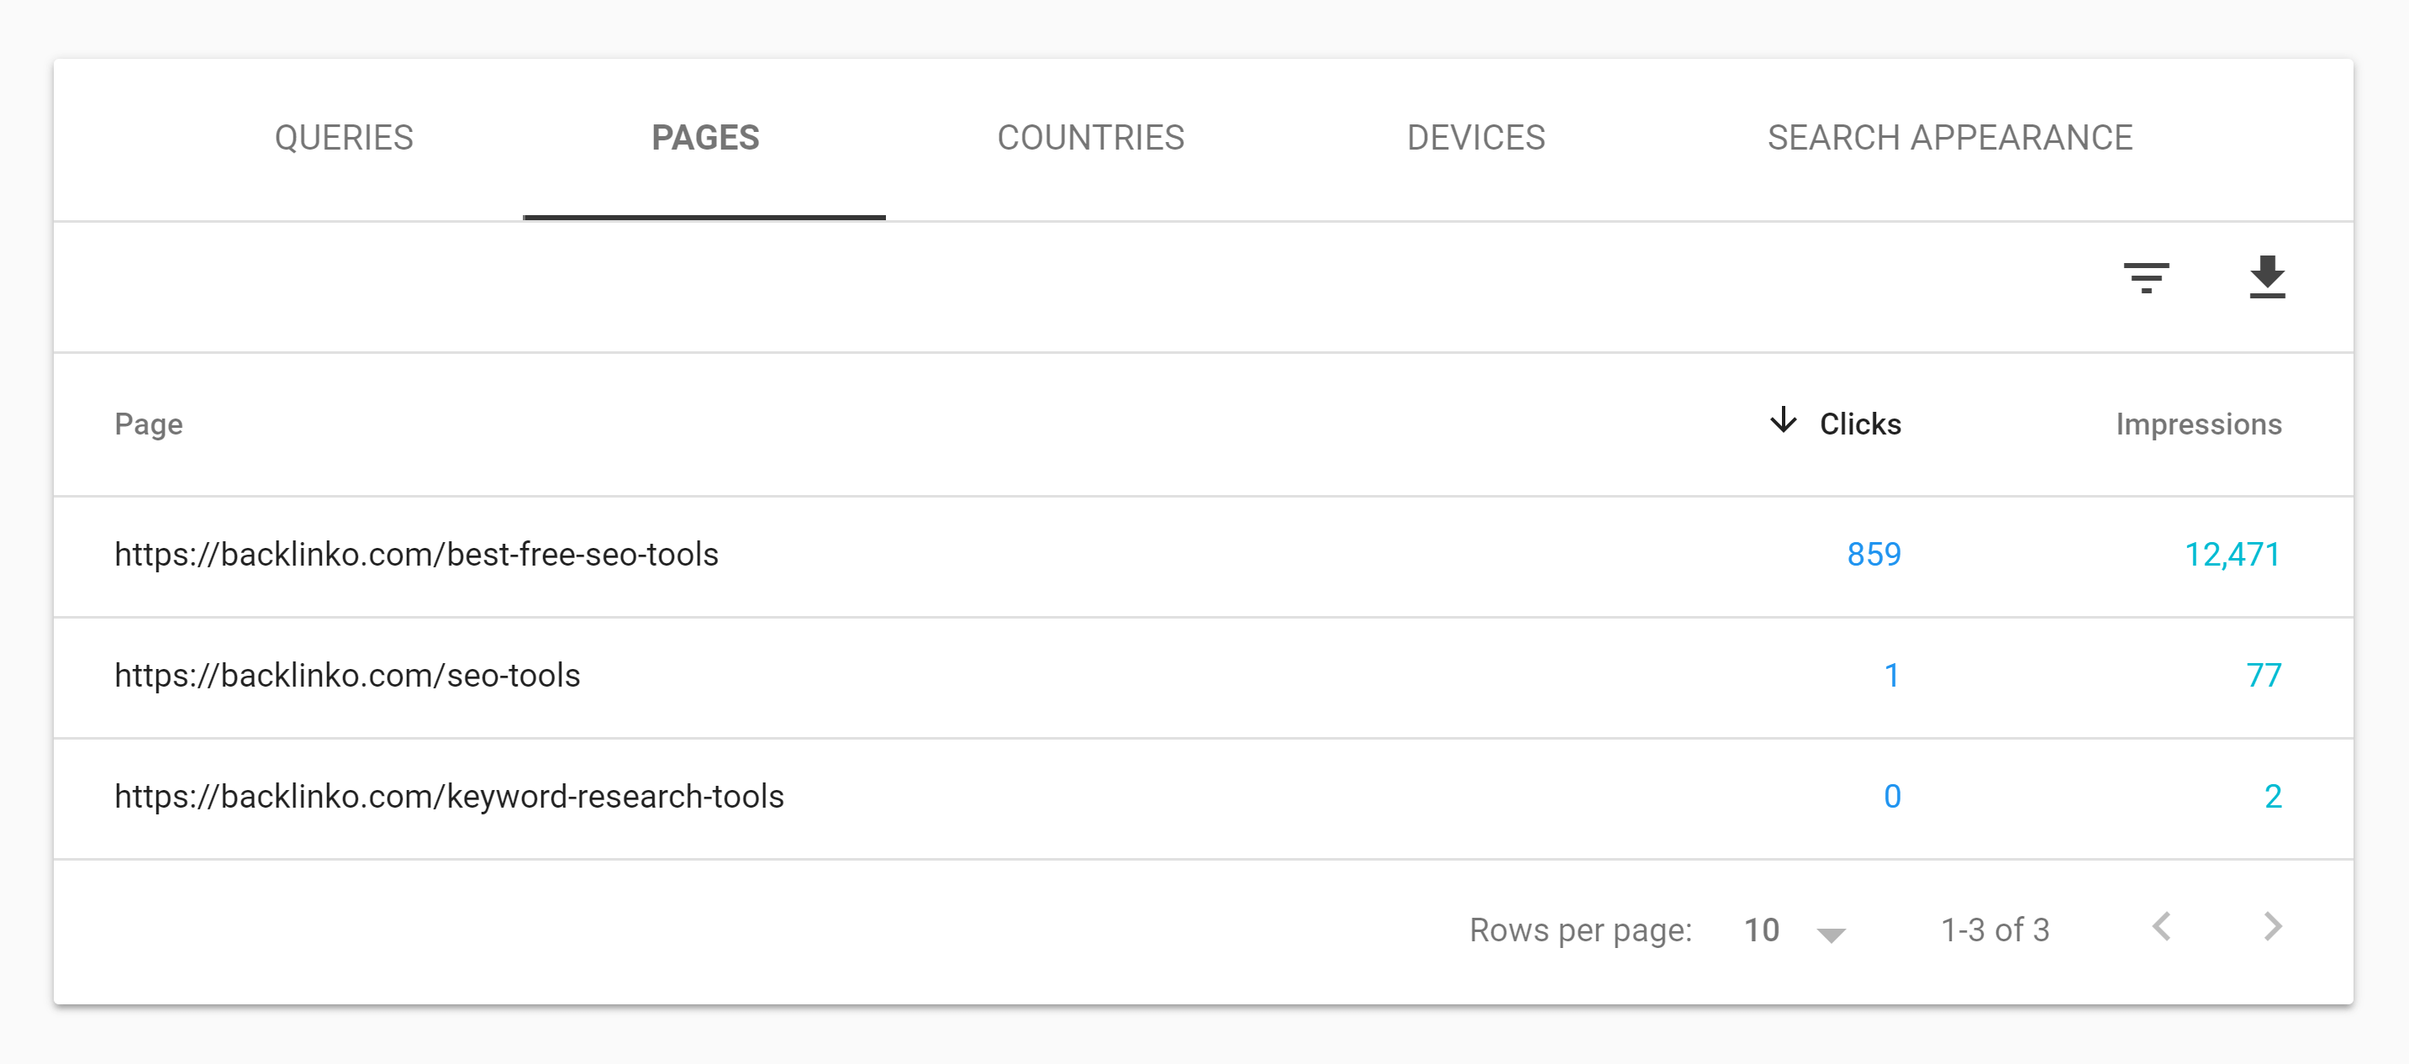Open the DEVICES tab

point(1477,137)
